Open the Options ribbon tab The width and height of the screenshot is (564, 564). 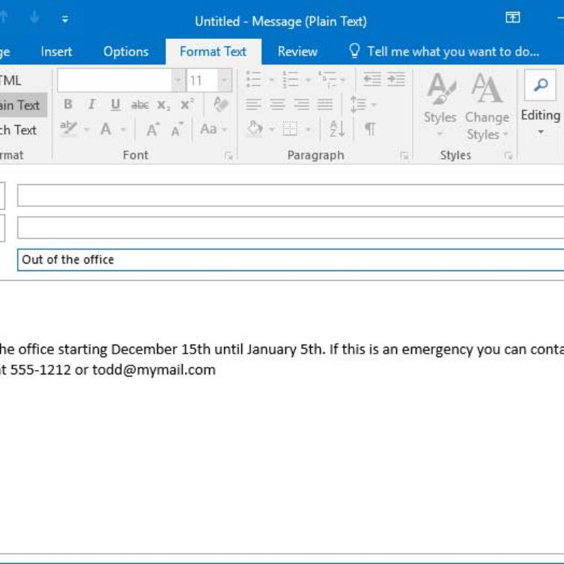(x=126, y=52)
